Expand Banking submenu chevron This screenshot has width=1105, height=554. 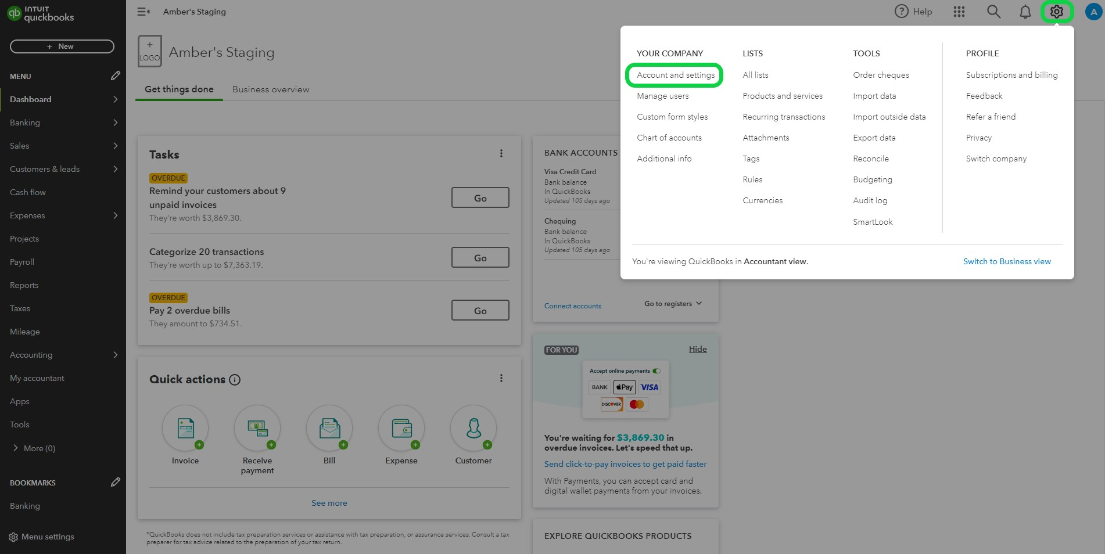115,123
